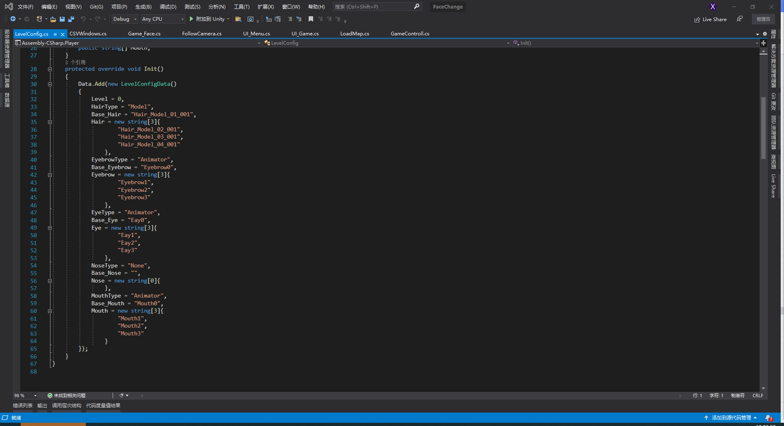Click the Find in Files folder icon
Viewport: 784px width, 426px height.
click(238, 19)
